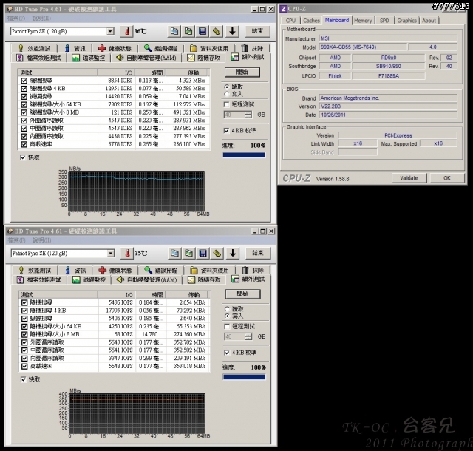Toggle random seek 64 KB checkbox, top window
The height and width of the screenshot is (451, 473).
[24, 104]
